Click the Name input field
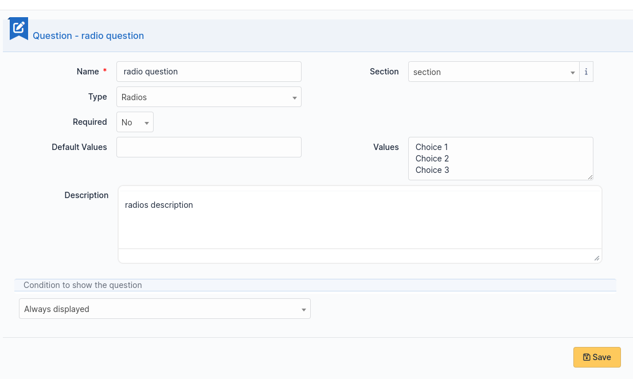 pos(209,72)
